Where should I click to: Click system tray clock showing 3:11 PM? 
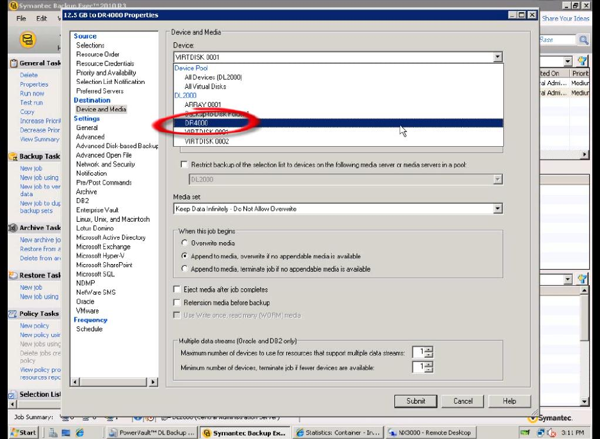[572, 433]
